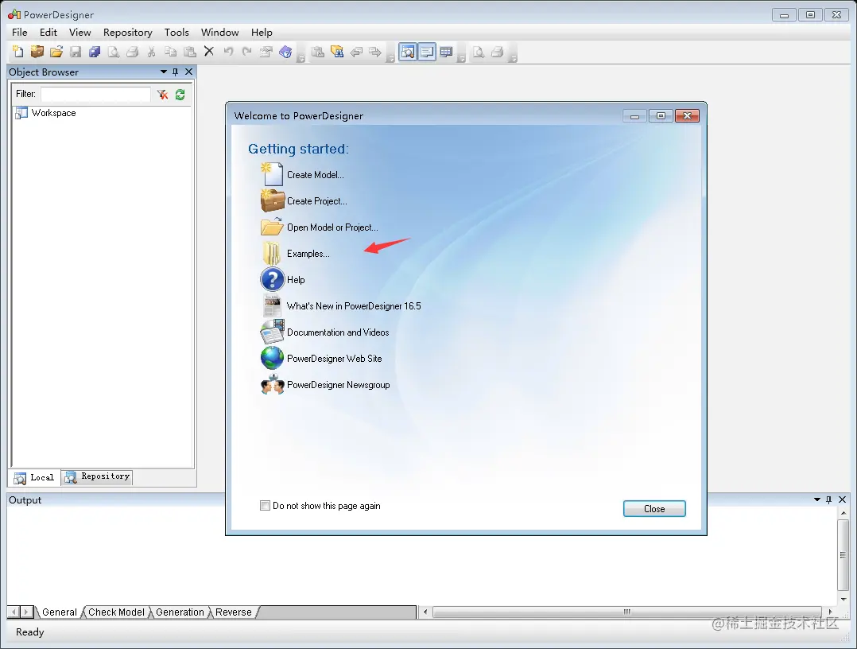Switch to Repository browser tab

click(x=97, y=476)
